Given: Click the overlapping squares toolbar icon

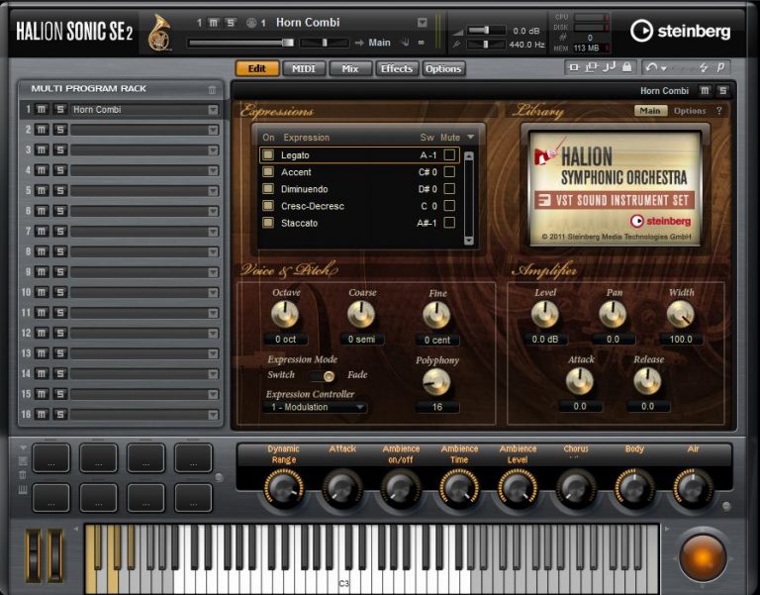Looking at the screenshot, I should [591, 67].
